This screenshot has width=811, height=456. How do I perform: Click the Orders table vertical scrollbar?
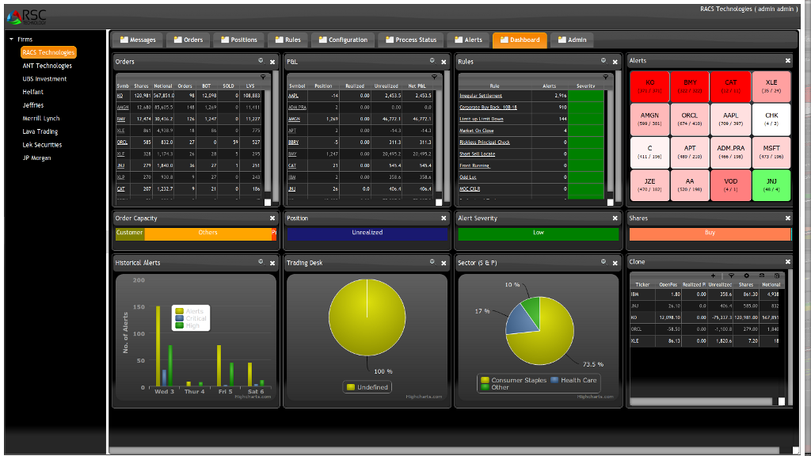(x=275, y=135)
